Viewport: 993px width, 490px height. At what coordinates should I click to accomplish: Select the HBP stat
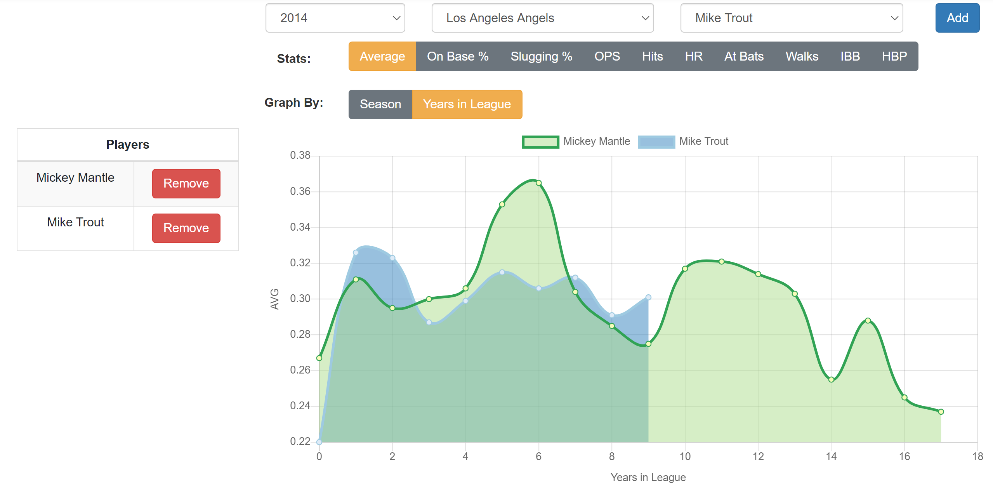click(x=894, y=56)
